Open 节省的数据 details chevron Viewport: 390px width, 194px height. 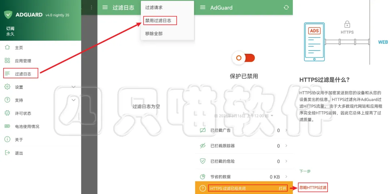(286, 177)
